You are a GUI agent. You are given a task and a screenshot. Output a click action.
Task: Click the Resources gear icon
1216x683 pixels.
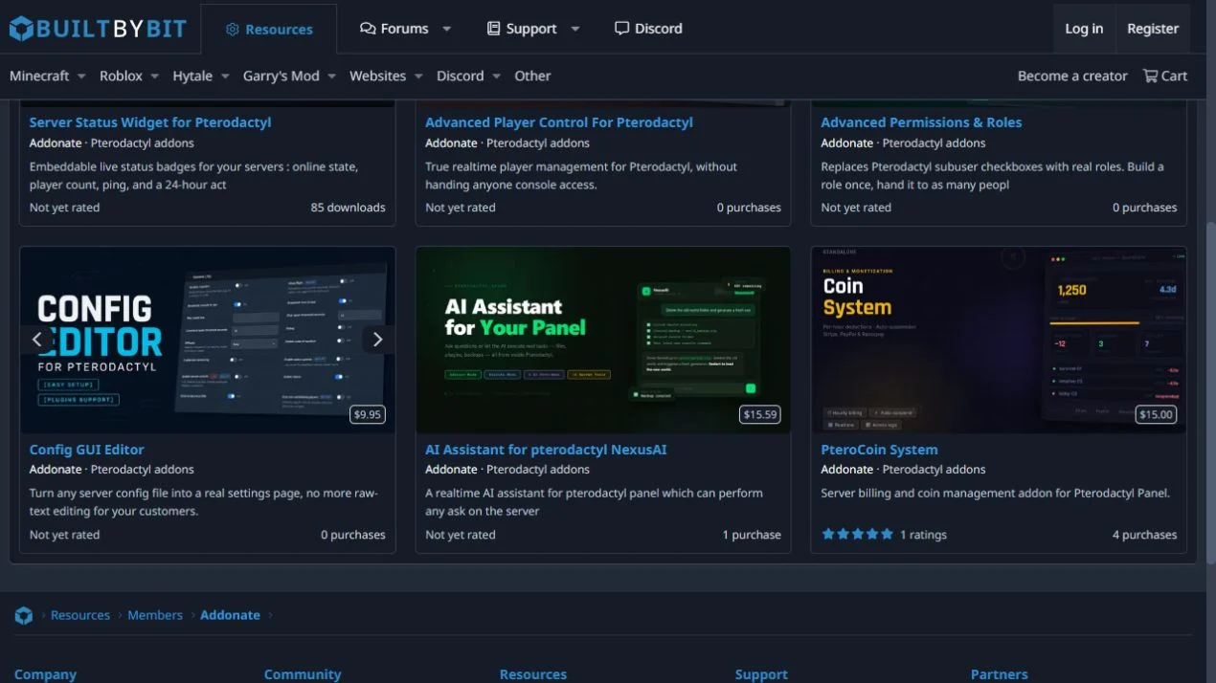(232, 30)
